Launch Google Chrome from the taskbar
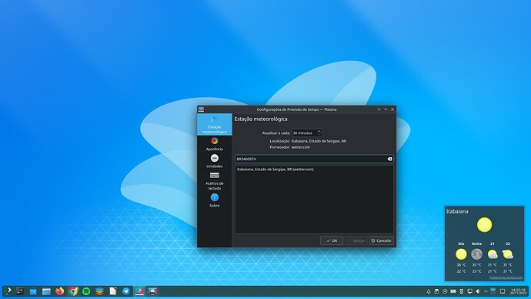Image resolution: width=531 pixels, height=299 pixels. 73,291
